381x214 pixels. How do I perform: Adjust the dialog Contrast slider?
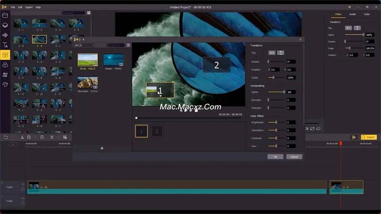(x=276, y=138)
